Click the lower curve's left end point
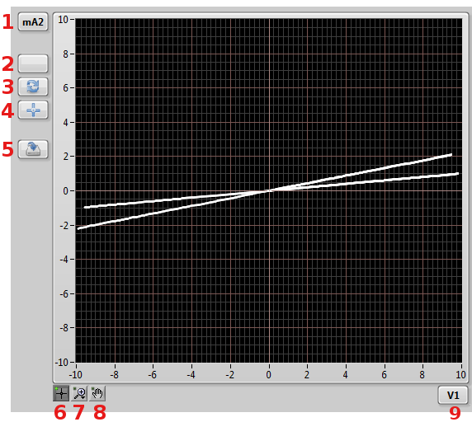 79,228
